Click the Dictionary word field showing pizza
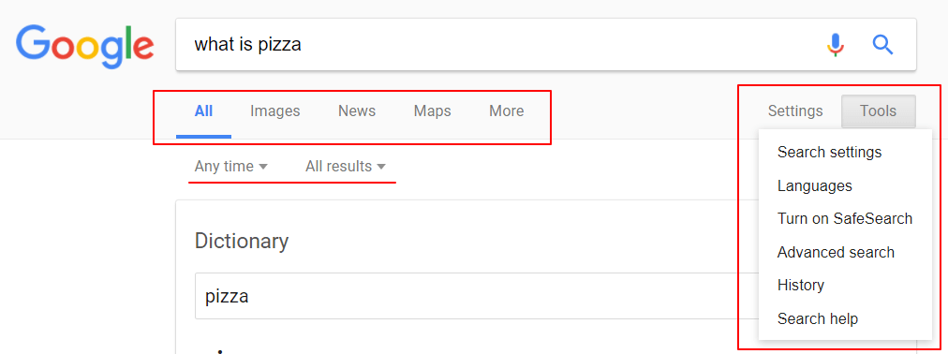The image size is (948, 354). pos(476,296)
